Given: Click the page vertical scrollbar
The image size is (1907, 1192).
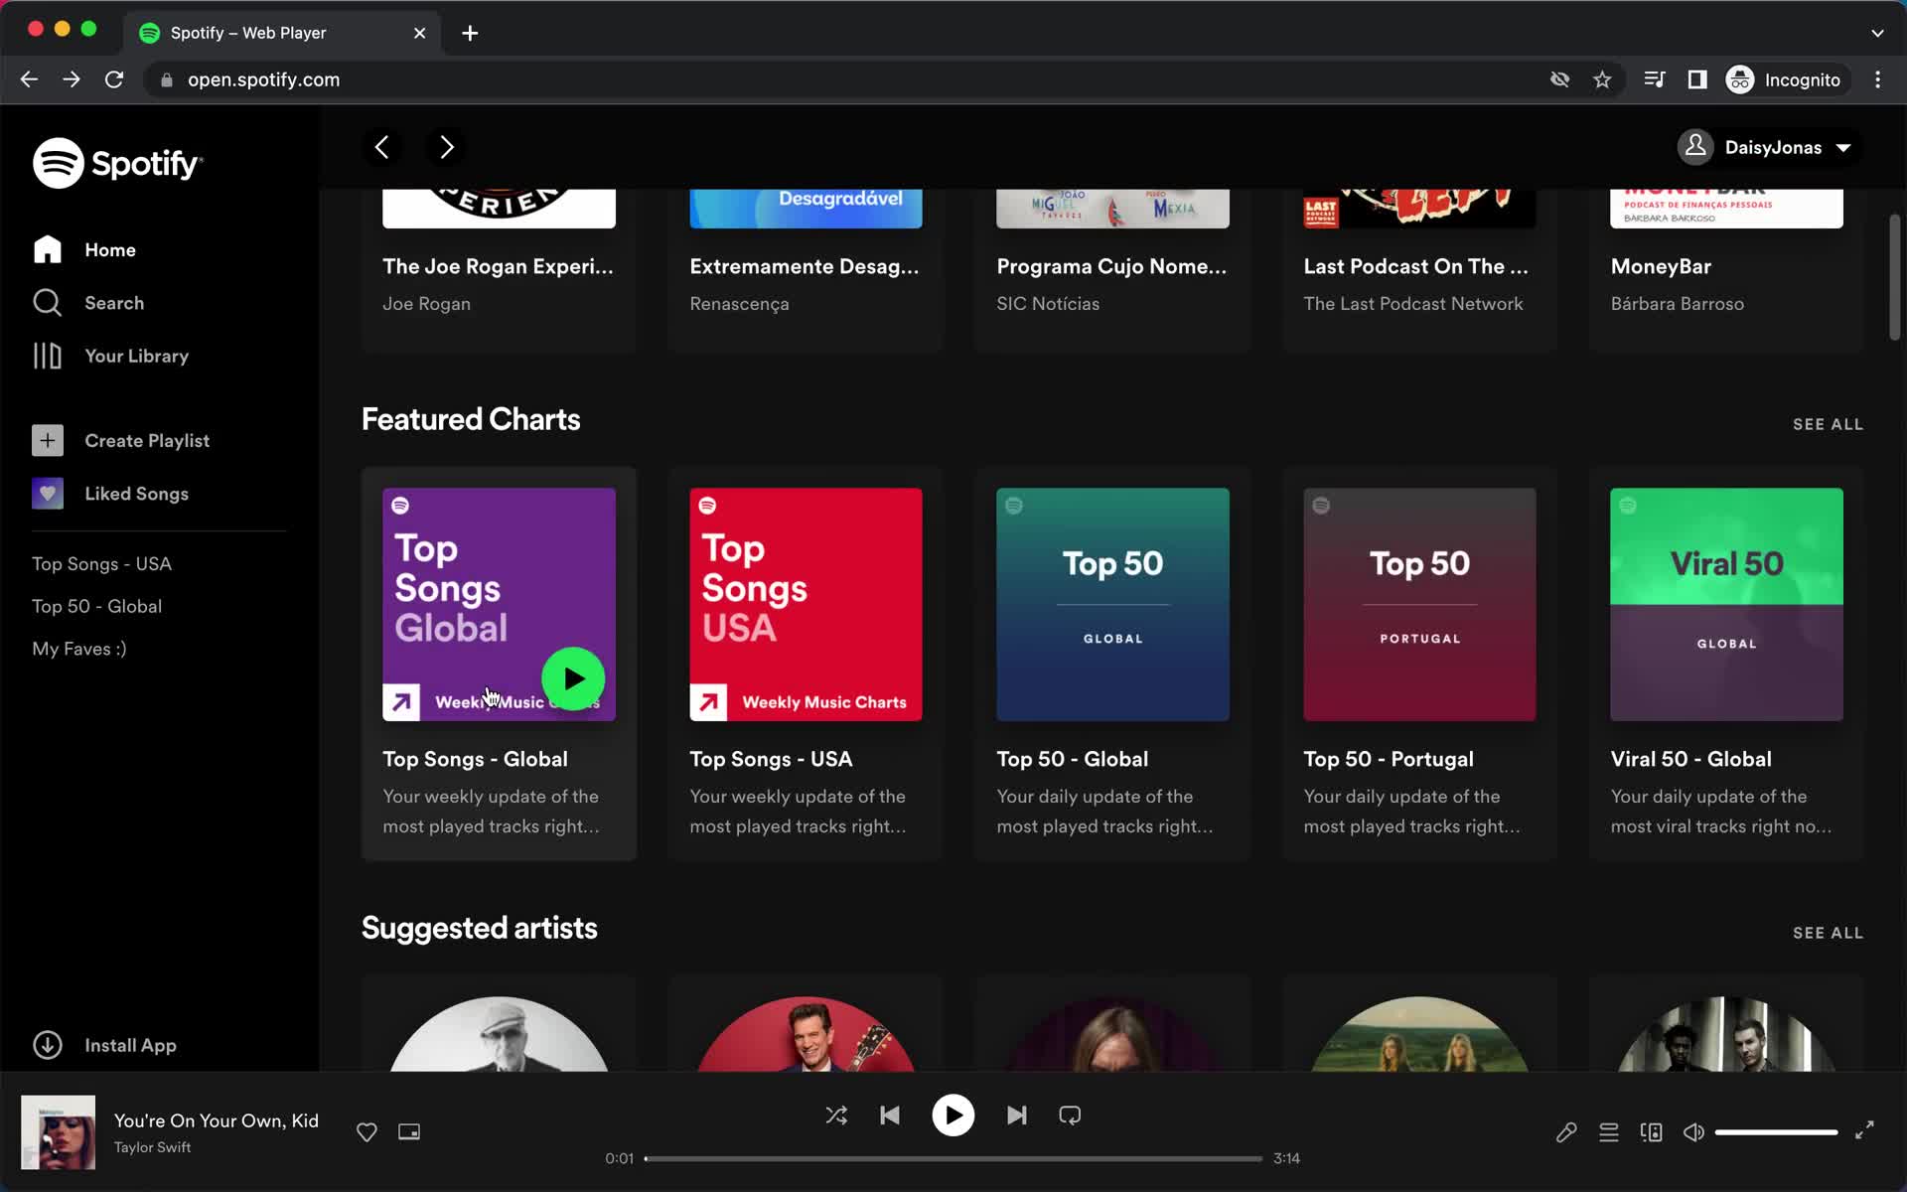Looking at the screenshot, I should coord(1894,277).
